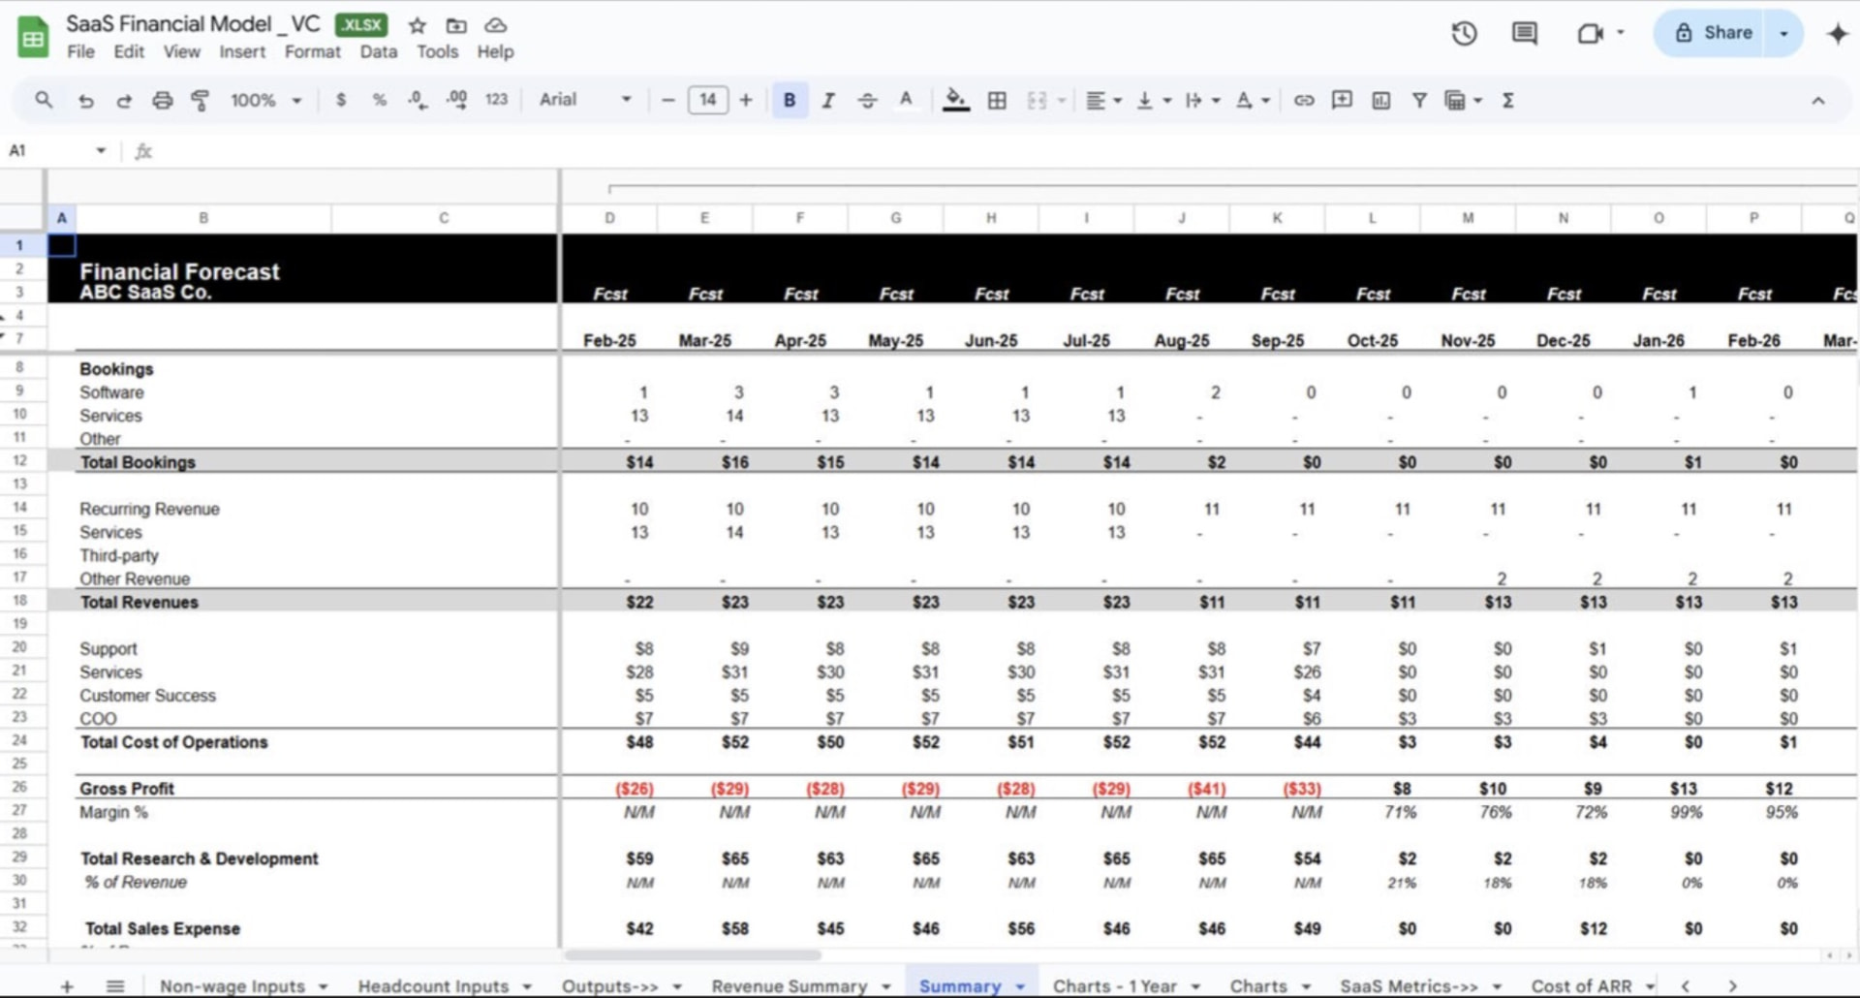
Task: Click the font size input field
Action: pos(707,100)
